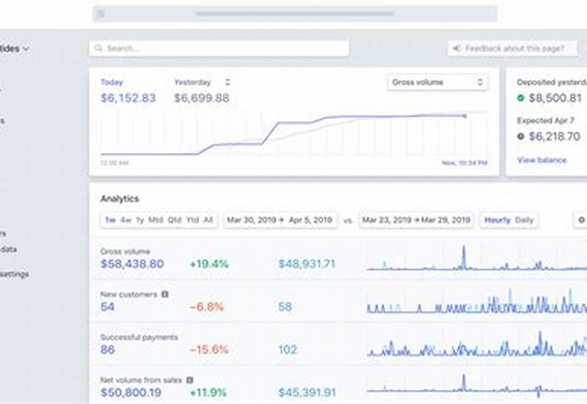Switch to Hourly granularity
Screen dimensions: 587x404
coord(497,220)
